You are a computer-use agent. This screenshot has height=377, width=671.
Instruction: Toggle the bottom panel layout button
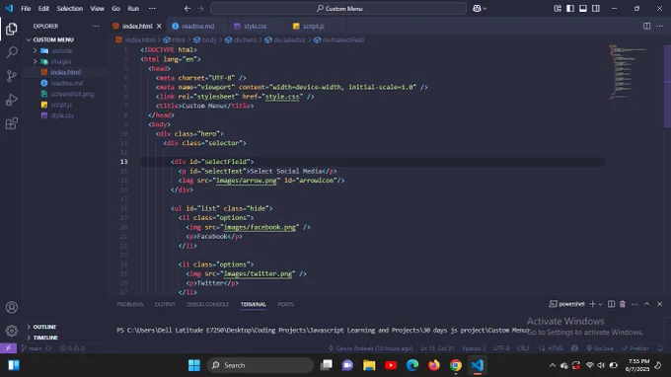pyautogui.click(x=583, y=9)
